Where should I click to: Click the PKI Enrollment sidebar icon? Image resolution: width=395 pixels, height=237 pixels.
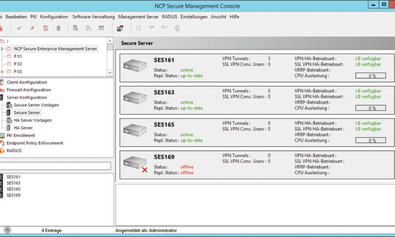(2, 135)
